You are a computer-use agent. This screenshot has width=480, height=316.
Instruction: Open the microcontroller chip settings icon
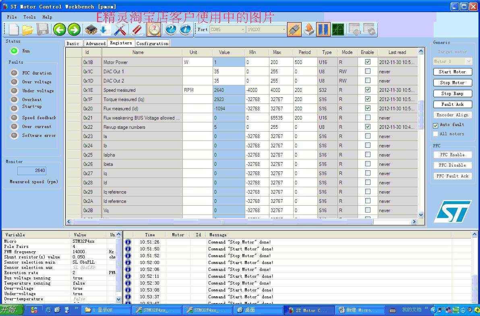pyautogui.click(x=91, y=30)
